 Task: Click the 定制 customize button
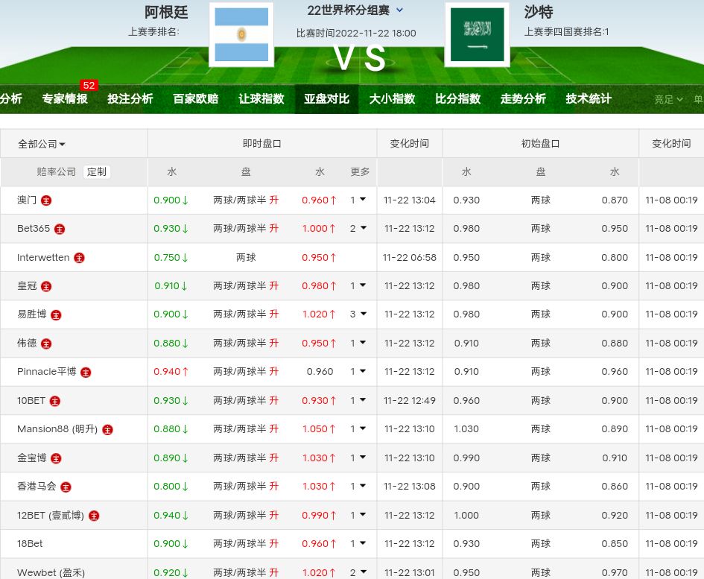tap(97, 172)
